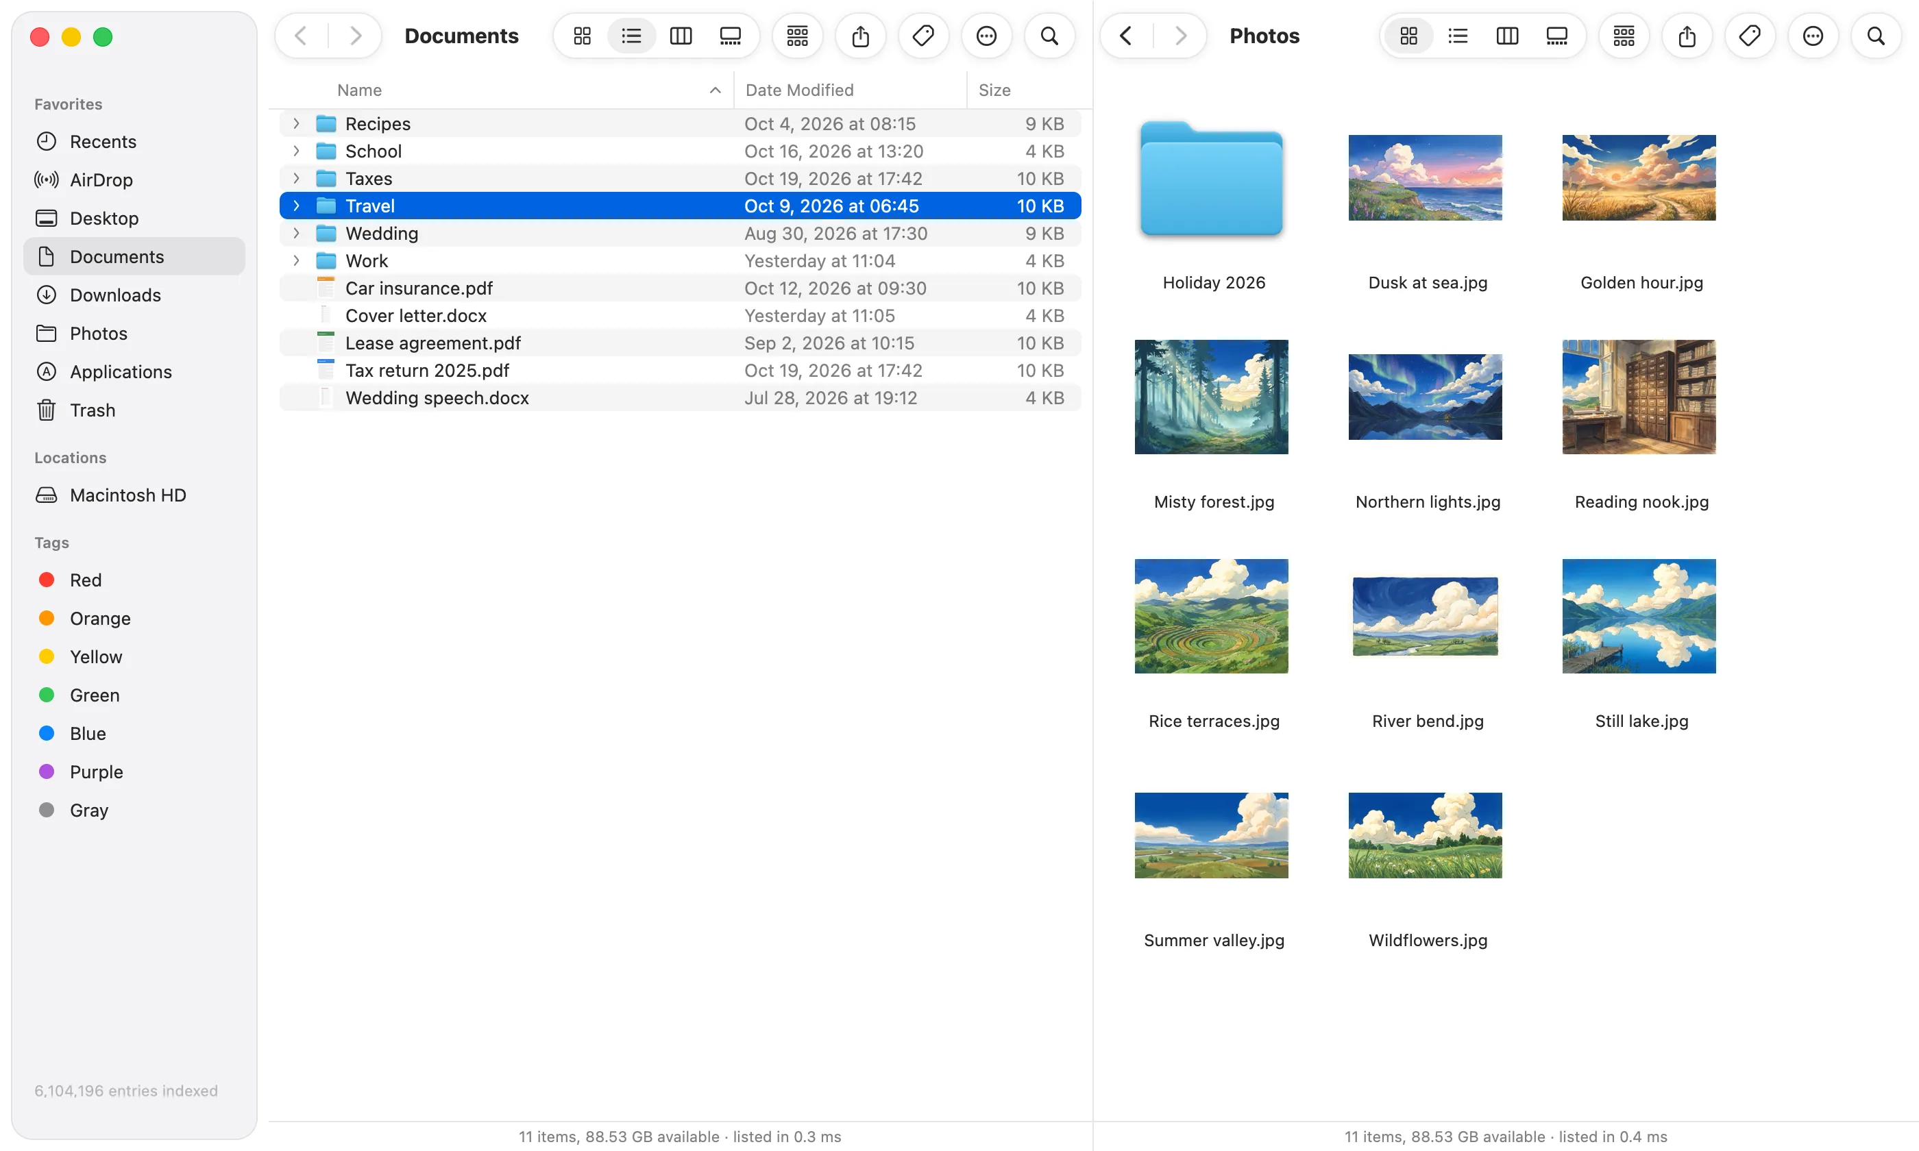Open More actions menu in Documents toolbar
The width and height of the screenshot is (1919, 1151).
(986, 36)
